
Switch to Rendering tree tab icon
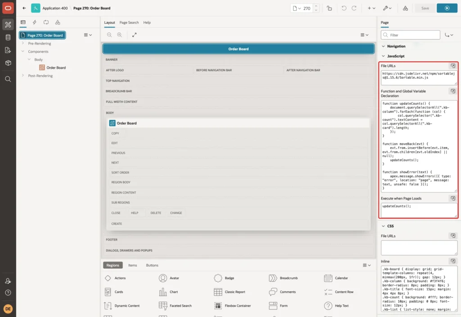pos(23,23)
